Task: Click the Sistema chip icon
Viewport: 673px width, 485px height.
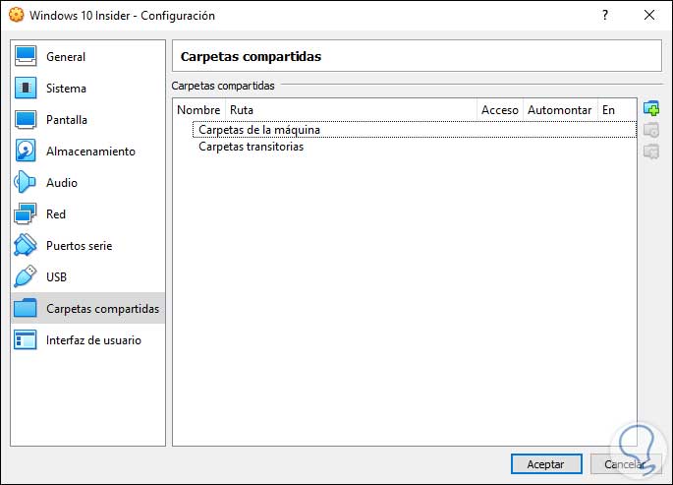Action: coord(27,89)
